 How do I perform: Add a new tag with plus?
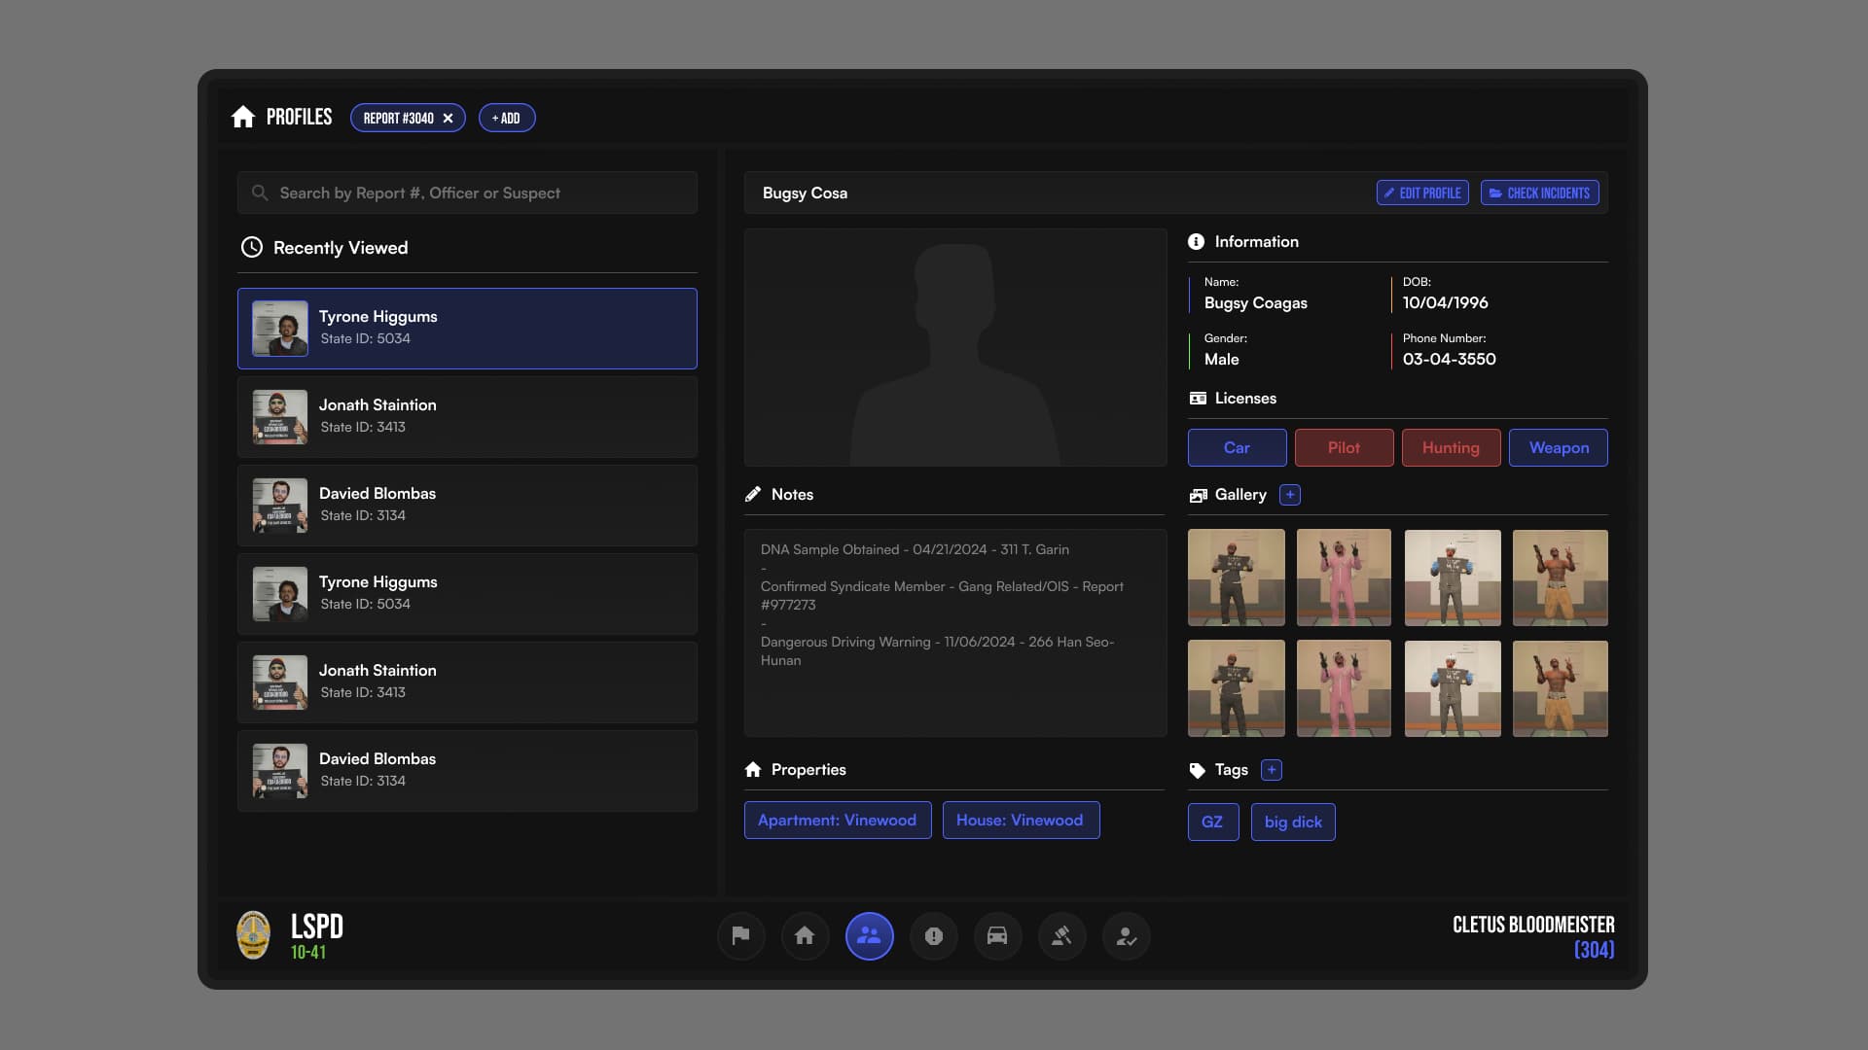(1271, 770)
